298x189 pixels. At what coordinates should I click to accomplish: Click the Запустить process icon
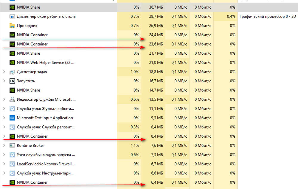12,81
